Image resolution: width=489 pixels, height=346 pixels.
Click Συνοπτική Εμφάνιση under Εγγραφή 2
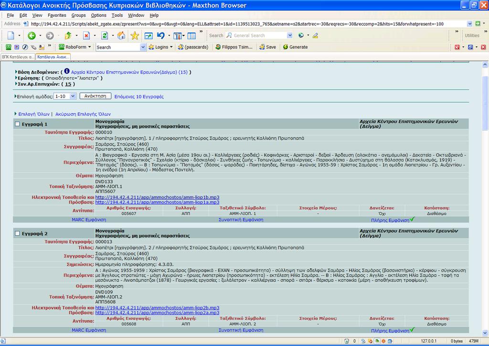click(x=241, y=330)
